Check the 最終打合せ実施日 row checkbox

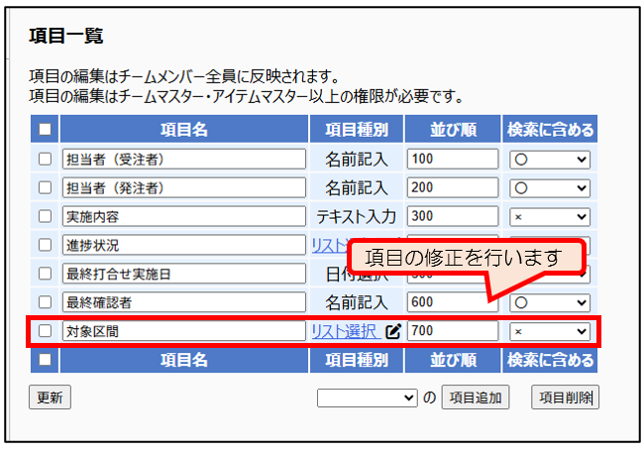click(x=45, y=274)
